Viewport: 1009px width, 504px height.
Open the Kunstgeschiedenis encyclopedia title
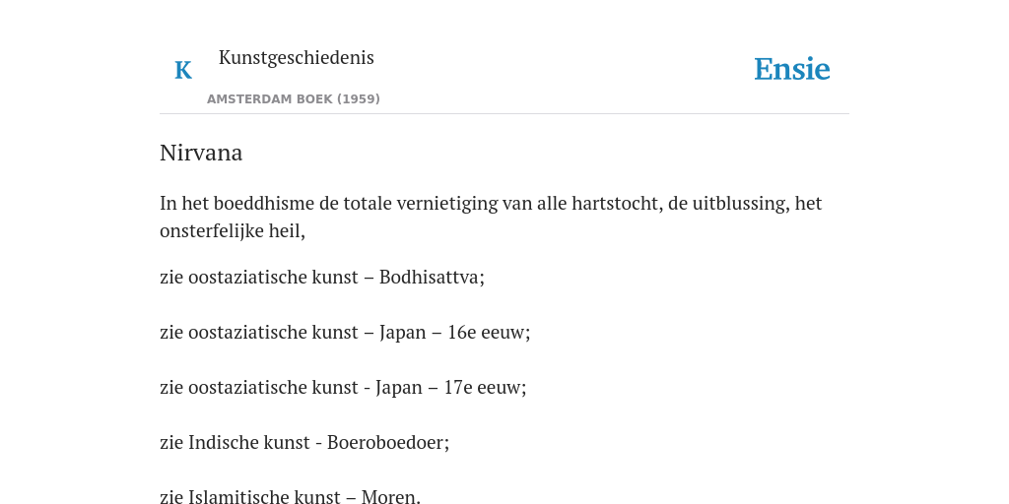(x=296, y=58)
